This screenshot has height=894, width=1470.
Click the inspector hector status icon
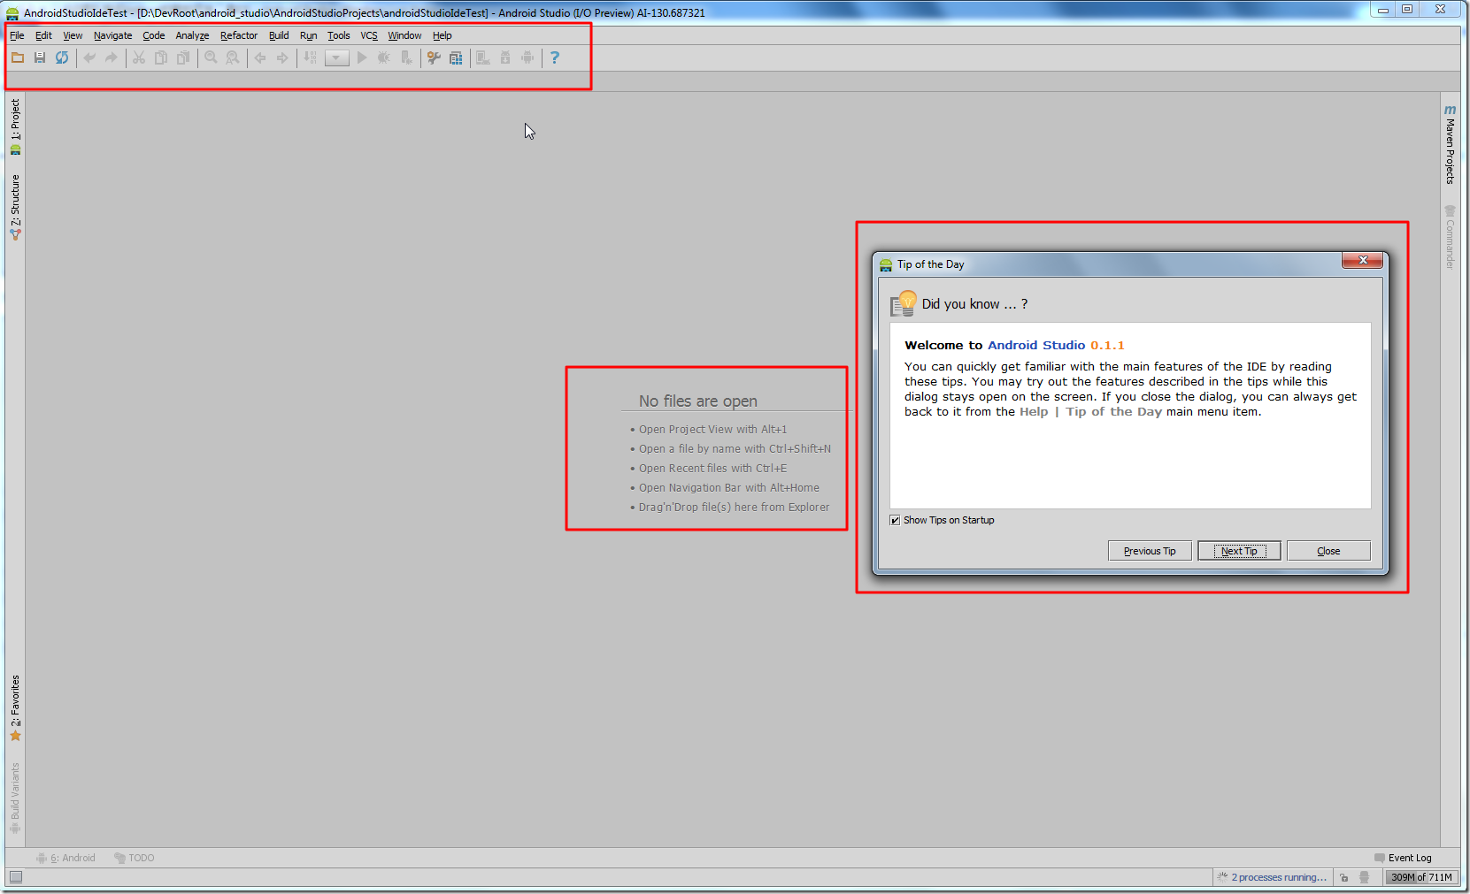(x=1365, y=877)
